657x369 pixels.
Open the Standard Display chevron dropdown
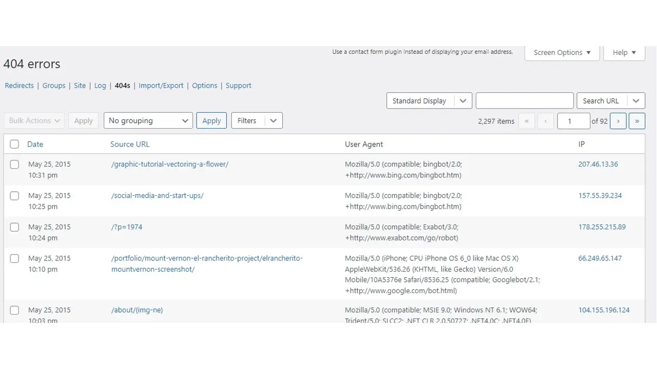coord(462,101)
